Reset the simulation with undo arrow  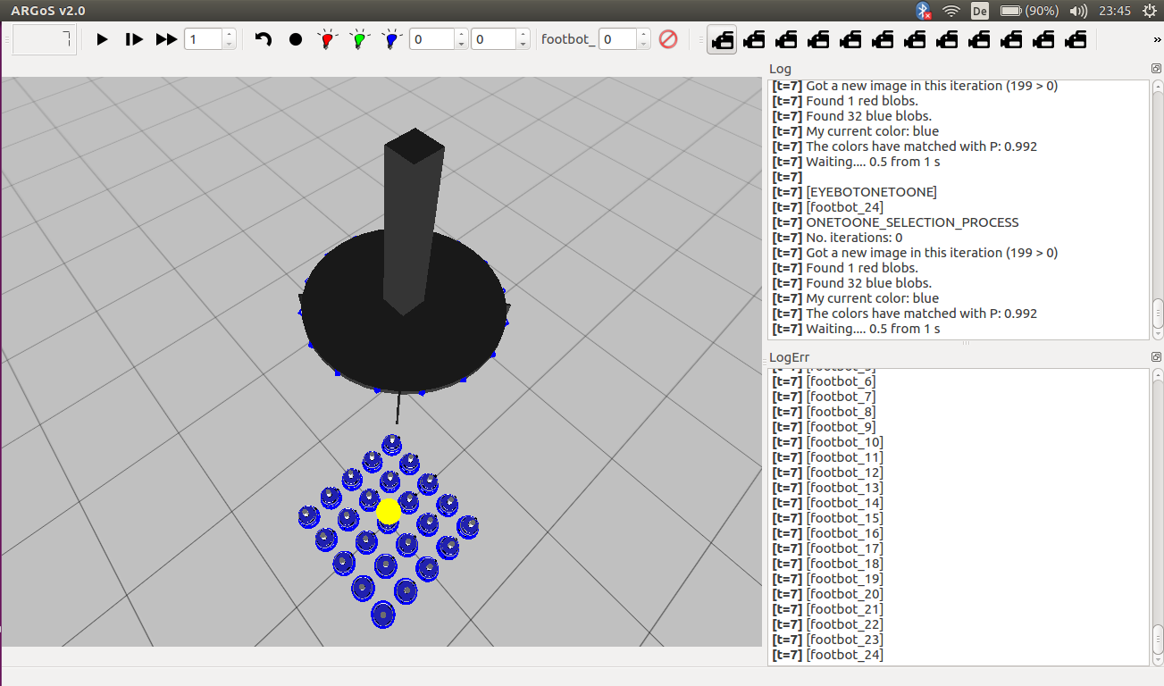(264, 39)
